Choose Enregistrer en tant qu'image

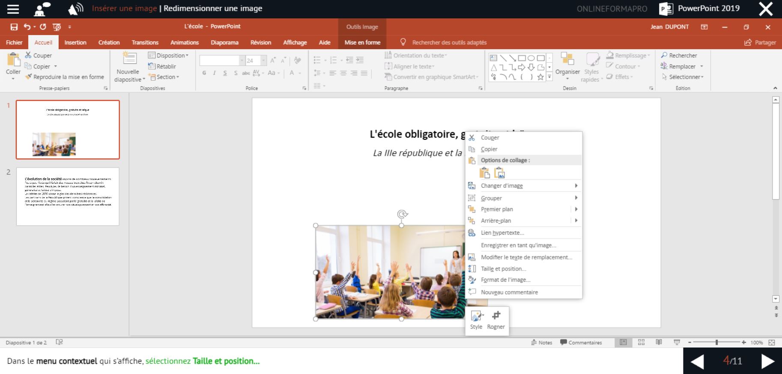coord(524,245)
